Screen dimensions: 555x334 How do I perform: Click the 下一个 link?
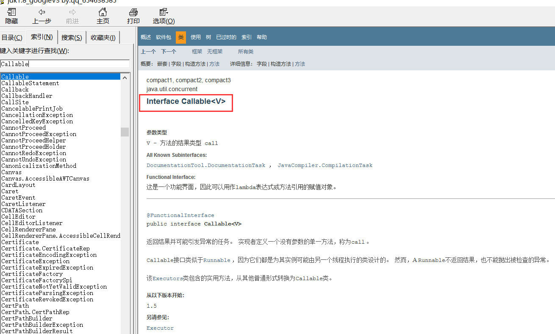coord(169,52)
